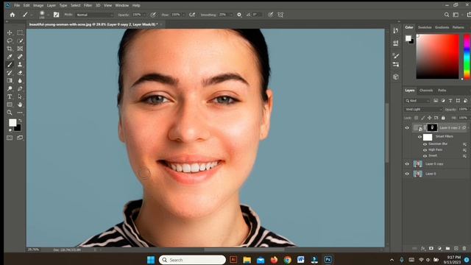This screenshot has width=471, height=265.
Task: Click the hue spectrum slider
Action: point(467,57)
